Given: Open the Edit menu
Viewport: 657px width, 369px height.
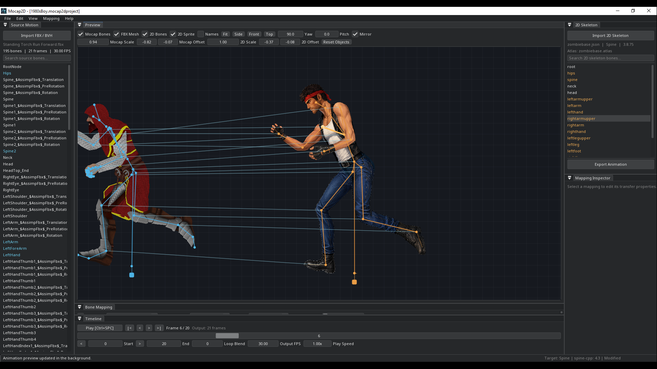Looking at the screenshot, I should 20,18.
